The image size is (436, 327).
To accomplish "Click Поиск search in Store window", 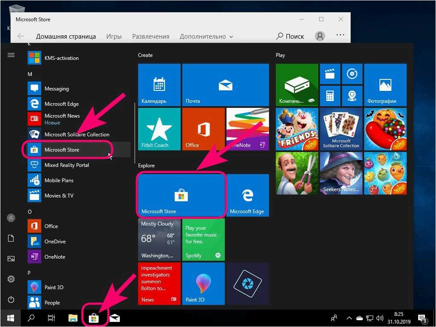I will point(290,37).
